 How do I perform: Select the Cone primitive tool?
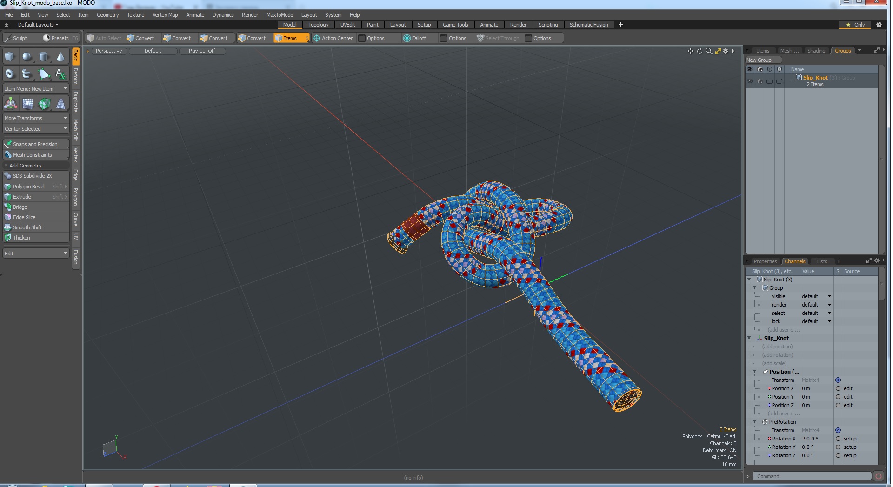pyautogui.click(x=60, y=57)
